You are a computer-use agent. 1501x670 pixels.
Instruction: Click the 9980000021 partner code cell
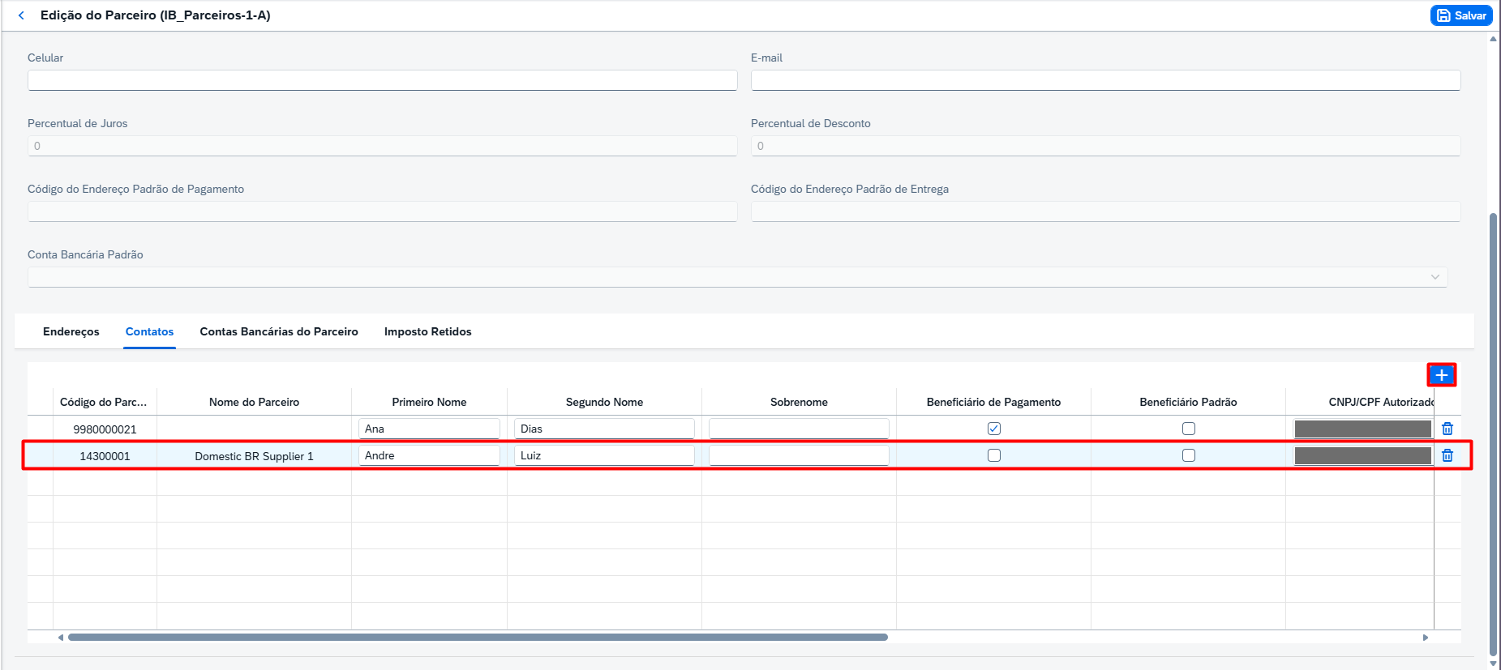click(105, 429)
